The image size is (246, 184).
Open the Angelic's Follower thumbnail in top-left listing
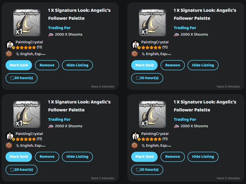tap(27, 23)
